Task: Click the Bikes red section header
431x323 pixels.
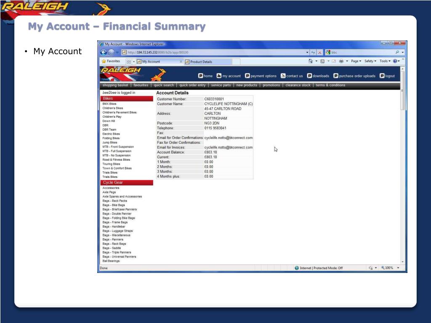Action: point(127,98)
